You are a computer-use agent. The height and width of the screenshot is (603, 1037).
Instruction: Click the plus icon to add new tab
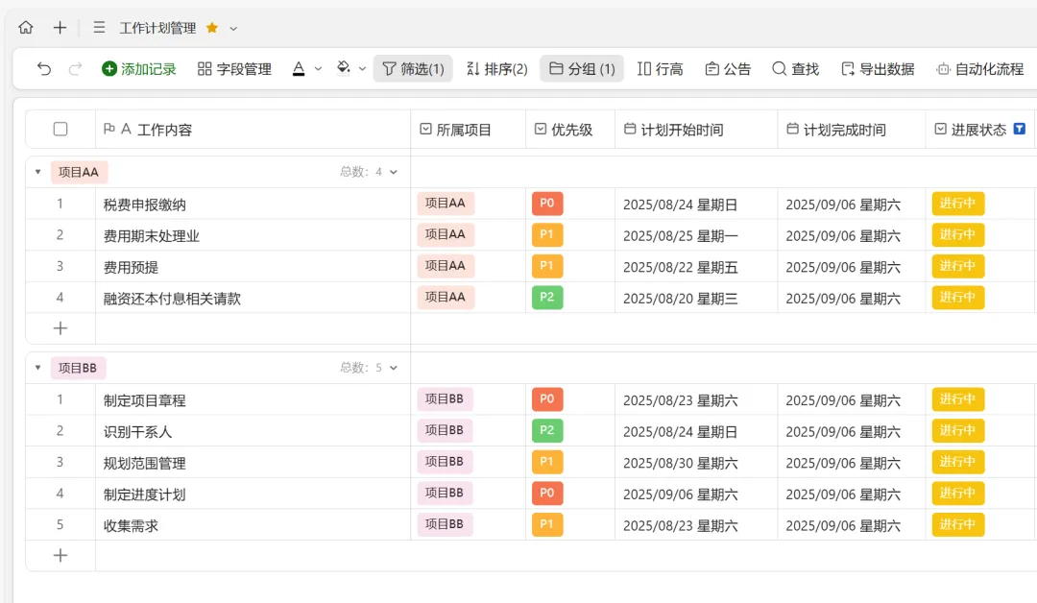tap(60, 28)
